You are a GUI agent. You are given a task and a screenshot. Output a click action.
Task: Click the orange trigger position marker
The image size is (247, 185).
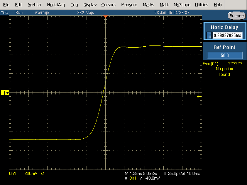[105, 18]
